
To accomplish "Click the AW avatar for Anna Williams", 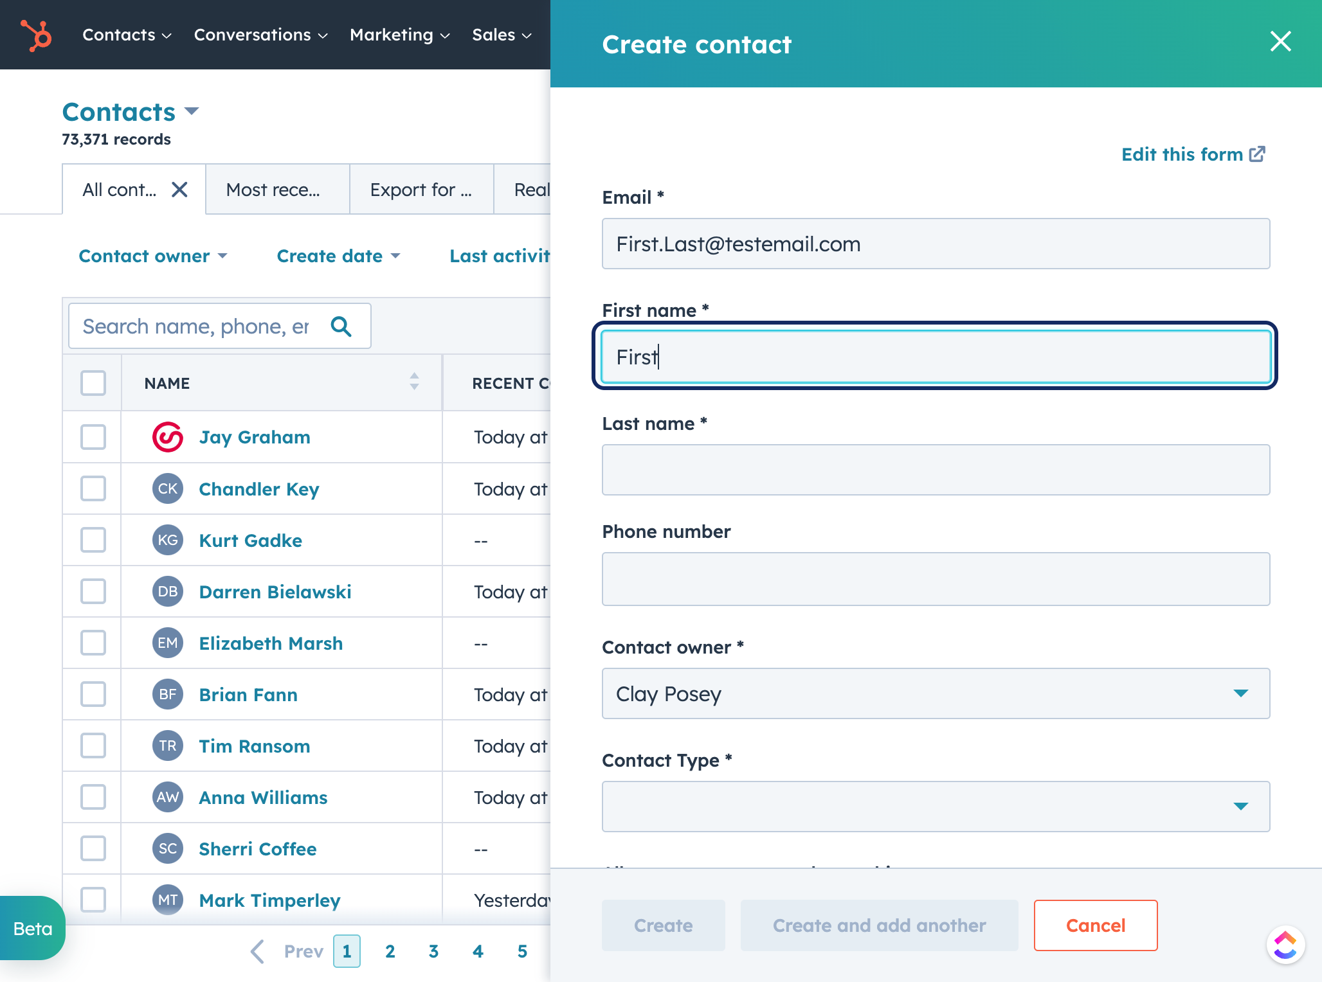I will (168, 797).
